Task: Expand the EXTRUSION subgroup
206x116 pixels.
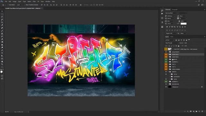Action: coord(170,77)
